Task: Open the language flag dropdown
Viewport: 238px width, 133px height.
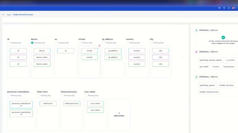Action: click(x=234, y=8)
